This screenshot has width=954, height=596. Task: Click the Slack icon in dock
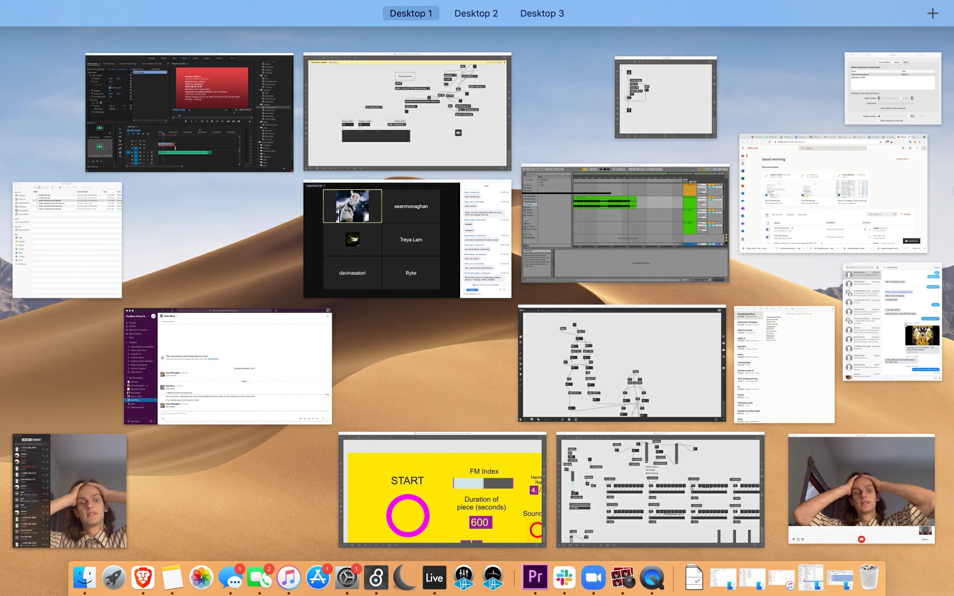click(564, 577)
